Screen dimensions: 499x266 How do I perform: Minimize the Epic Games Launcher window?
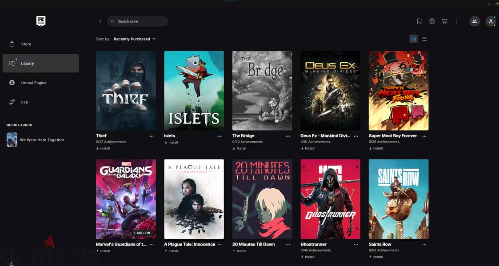tap(489, 4)
